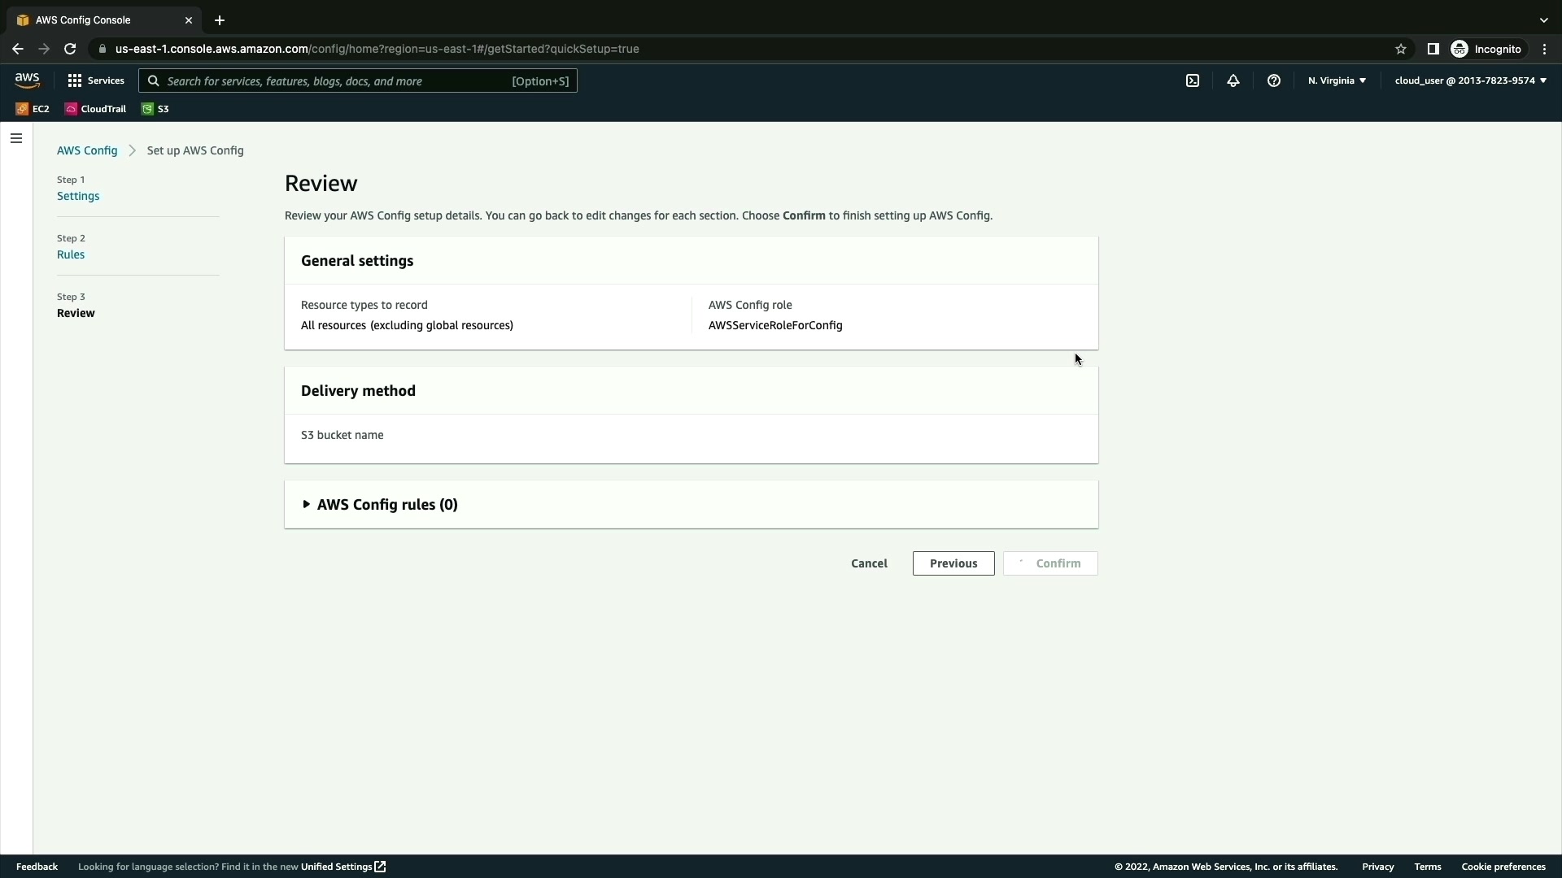Viewport: 1562px width, 878px height.
Task: Open the EC2 shortcut in favorites bar
Action: (x=33, y=109)
